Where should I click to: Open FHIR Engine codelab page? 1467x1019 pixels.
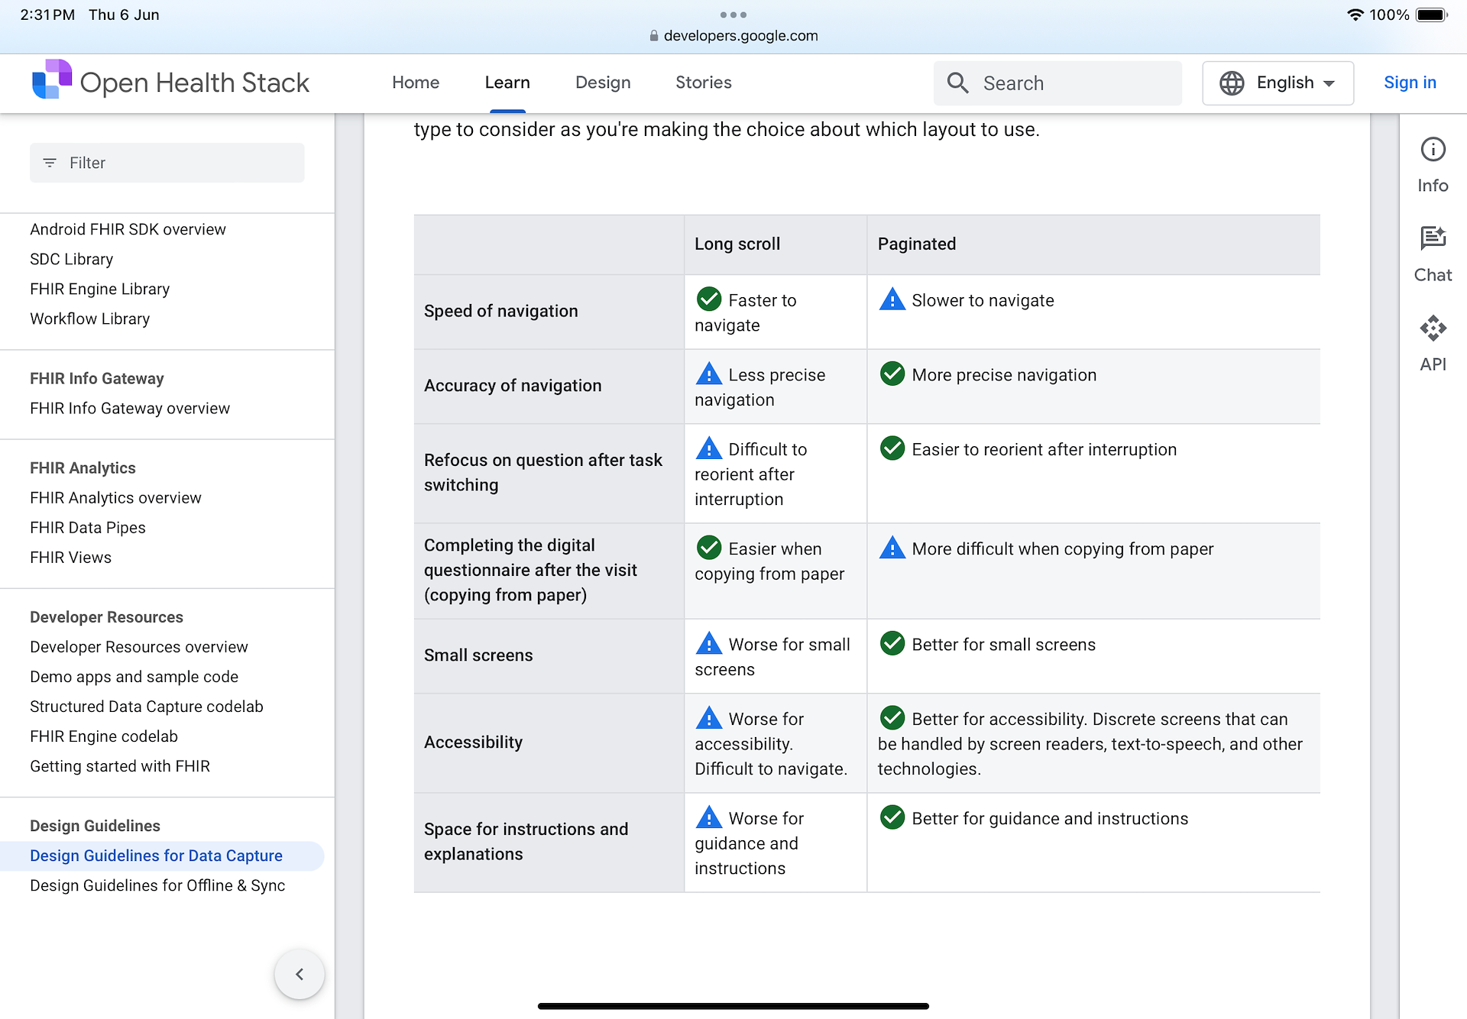point(104,736)
